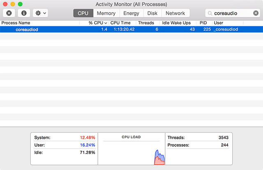Screen dimensions: 263x170
Task: Open the process Info inspector icon
Action: [24, 13]
